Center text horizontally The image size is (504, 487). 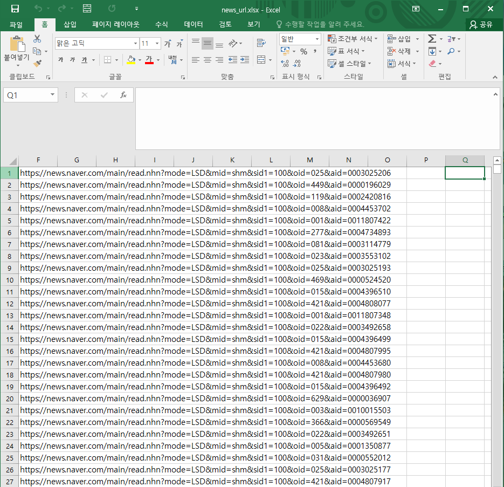click(x=208, y=60)
